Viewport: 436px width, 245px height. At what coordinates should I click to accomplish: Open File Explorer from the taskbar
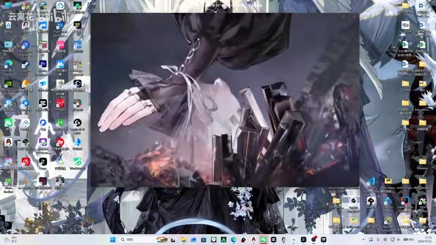183,240
